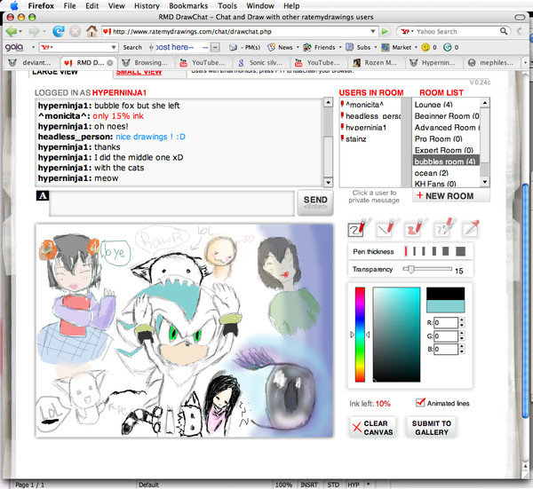Image resolution: width=533 pixels, height=489 pixels.
Task: Select the eyedropper color picker tool
Action: click(x=471, y=229)
